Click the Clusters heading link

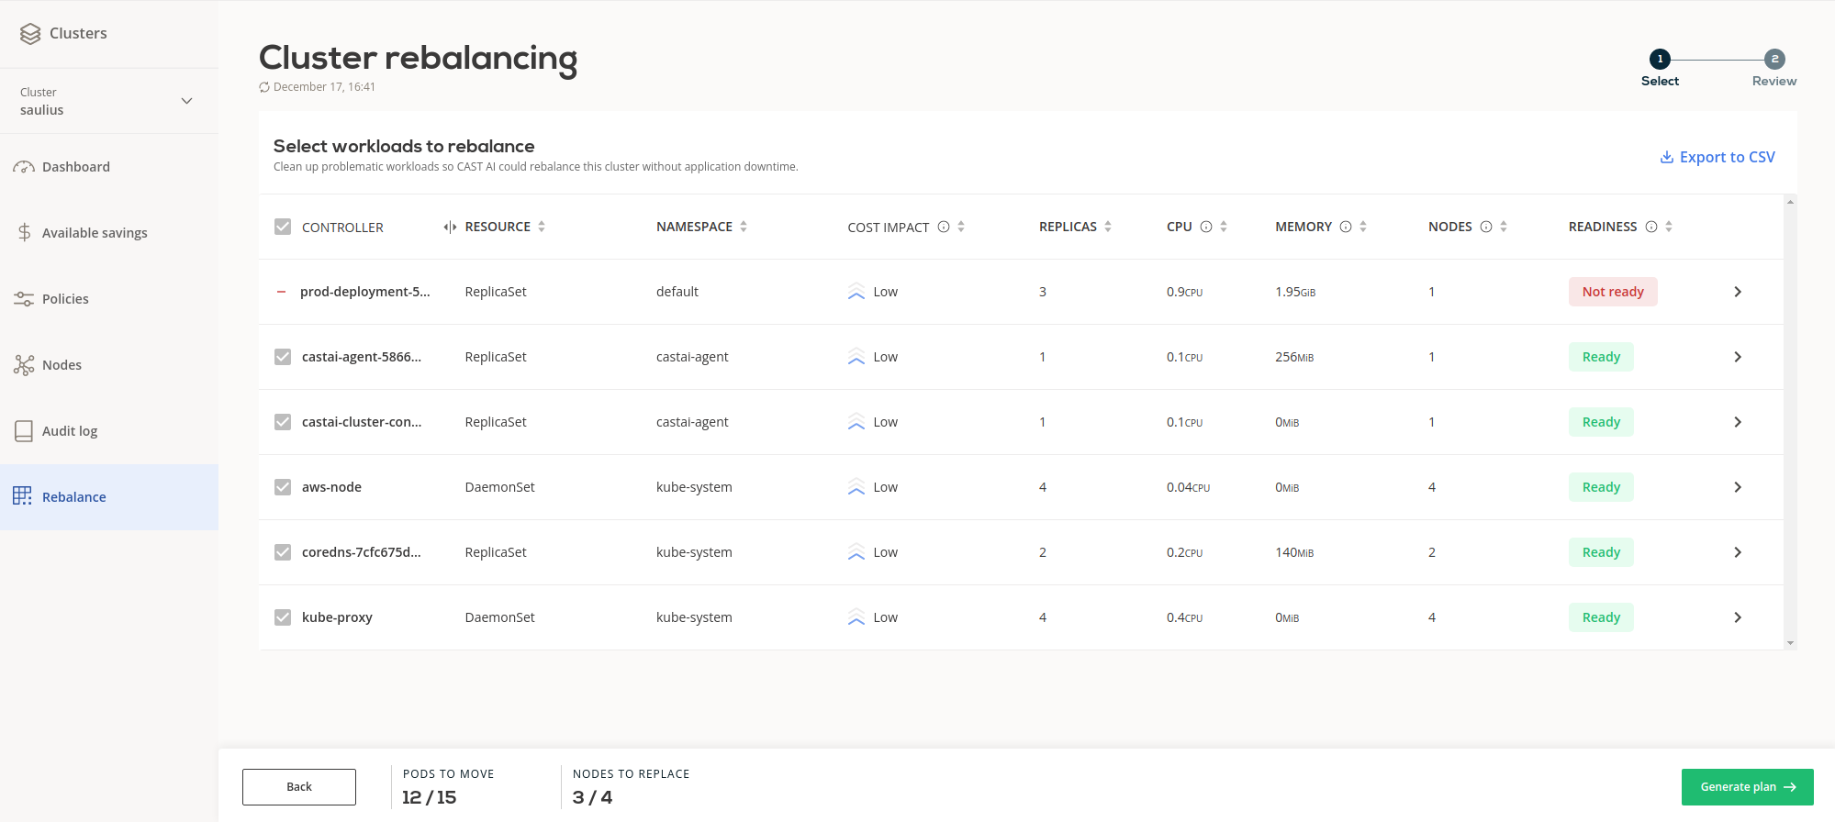78,33
